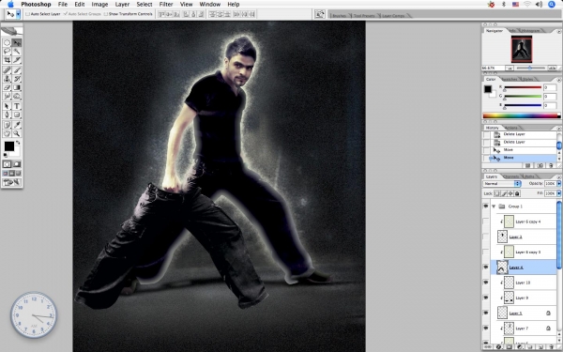Switch to Quick Mask mode
The width and height of the screenshot is (563, 352).
coord(17,164)
